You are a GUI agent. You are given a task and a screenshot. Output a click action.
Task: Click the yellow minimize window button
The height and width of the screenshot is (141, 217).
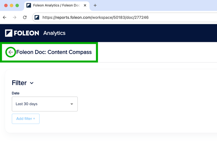[12, 5]
